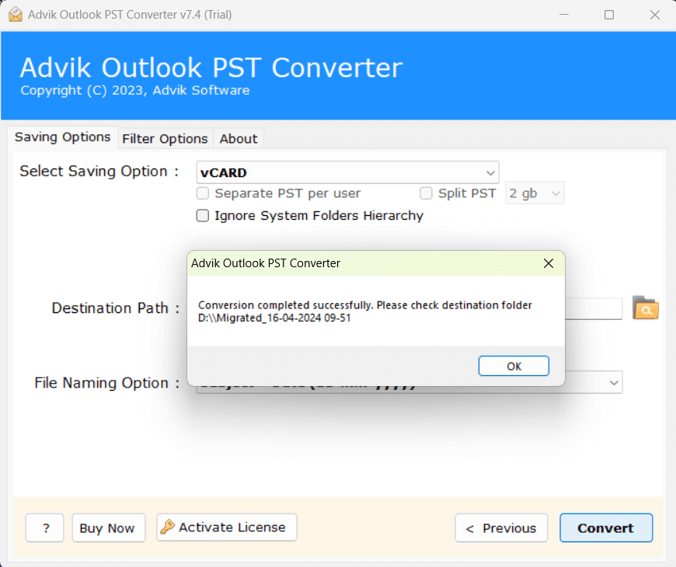This screenshot has height=567, width=676.
Task: Close the conversion completed dialog with X
Action: [549, 263]
